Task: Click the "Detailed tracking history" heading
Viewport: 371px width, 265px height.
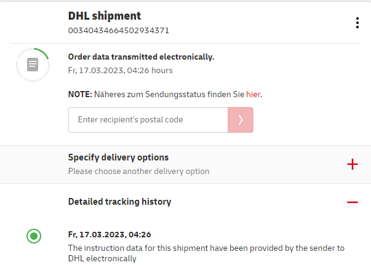Action: coord(119,202)
